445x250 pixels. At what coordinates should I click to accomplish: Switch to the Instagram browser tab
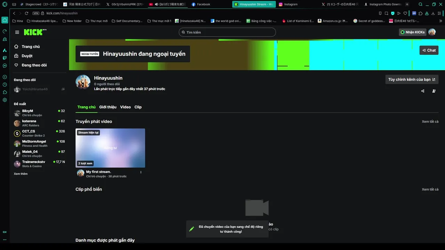click(x=297, y=4)
